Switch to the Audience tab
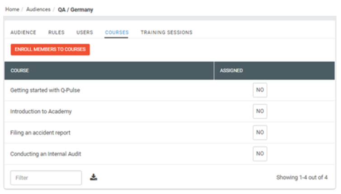This screenshot has height=194, width=341. (23, 32)
